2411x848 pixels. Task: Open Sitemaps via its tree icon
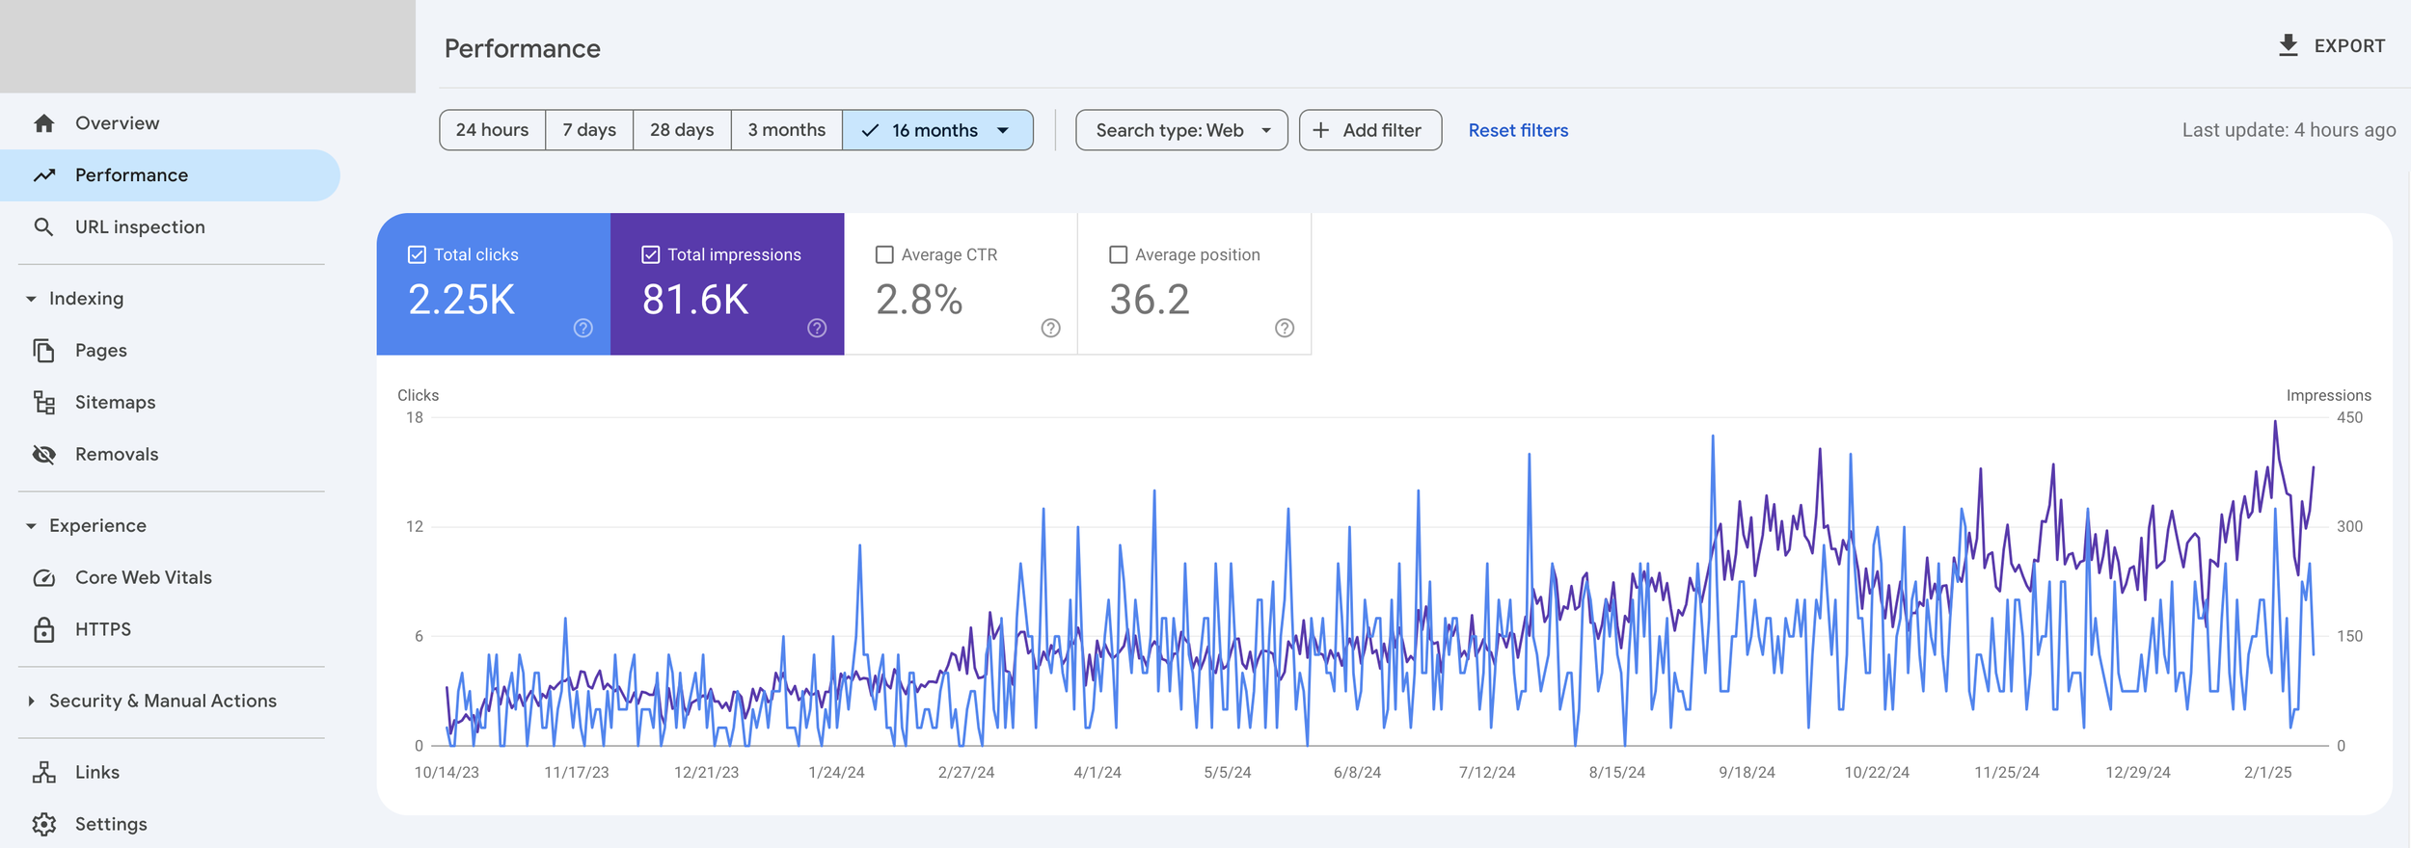click(x=44, y=403)
